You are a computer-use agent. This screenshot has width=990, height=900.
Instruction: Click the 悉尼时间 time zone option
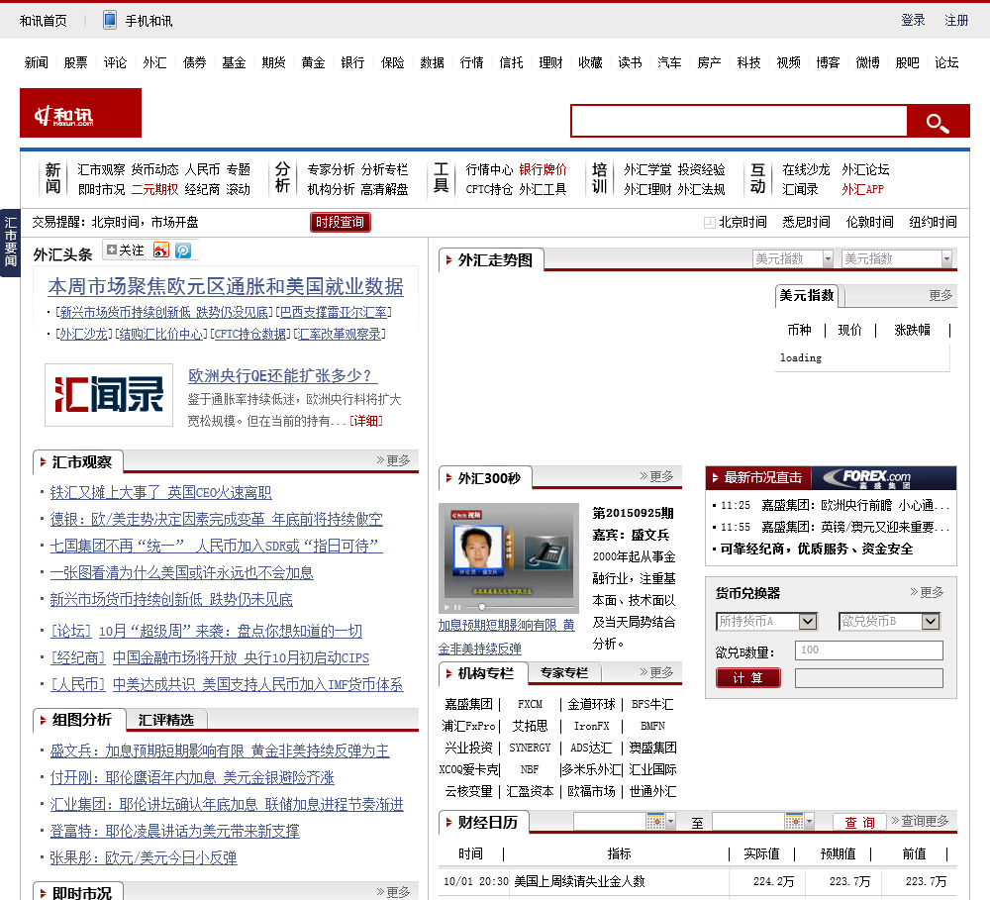tap(806, 223)
